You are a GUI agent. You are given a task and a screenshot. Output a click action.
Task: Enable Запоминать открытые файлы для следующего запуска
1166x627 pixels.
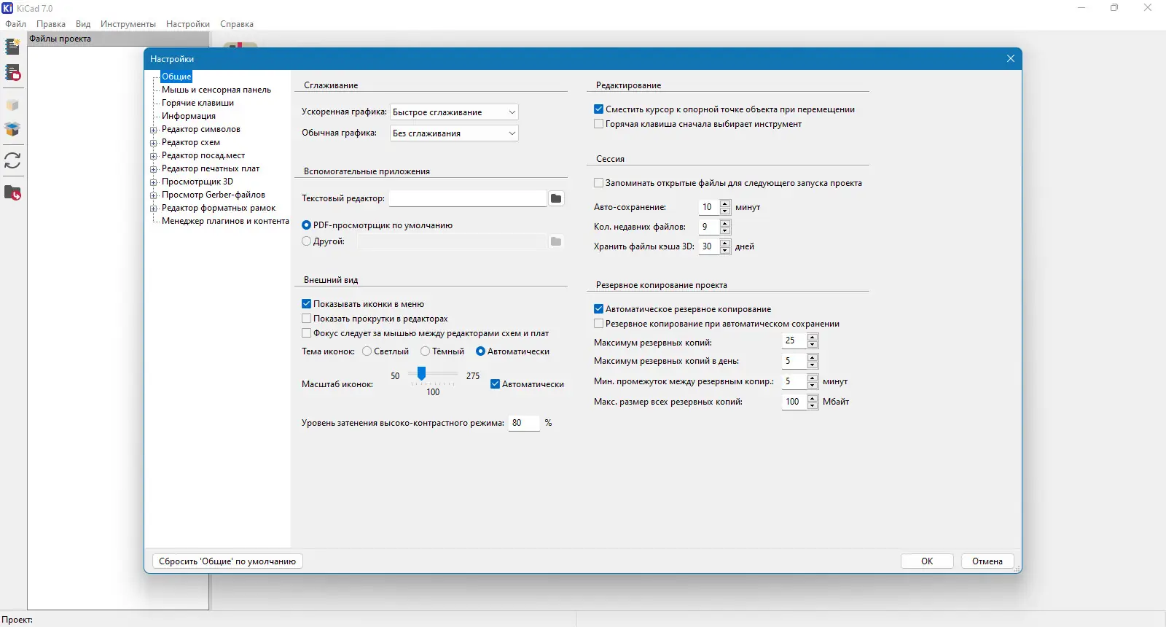coord(598,183)
